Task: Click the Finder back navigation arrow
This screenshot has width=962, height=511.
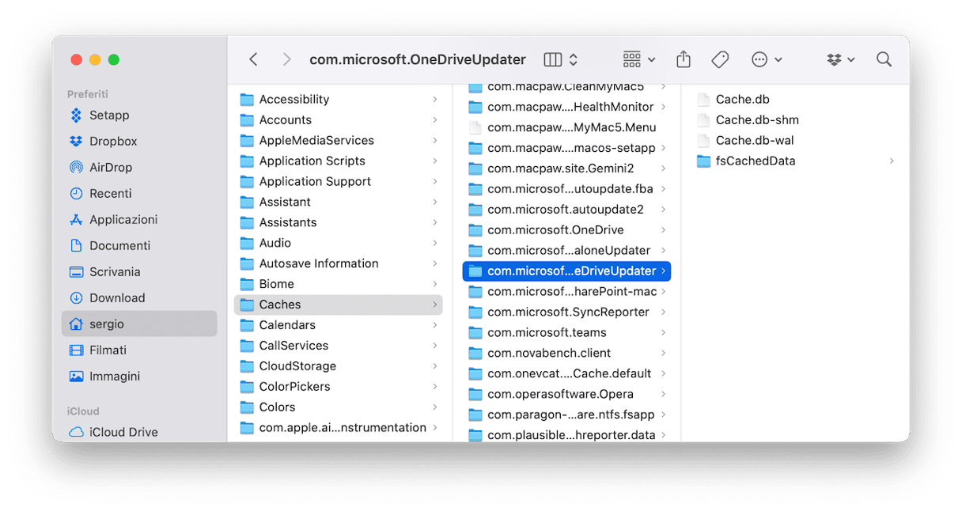Action: tap(253, 59)
